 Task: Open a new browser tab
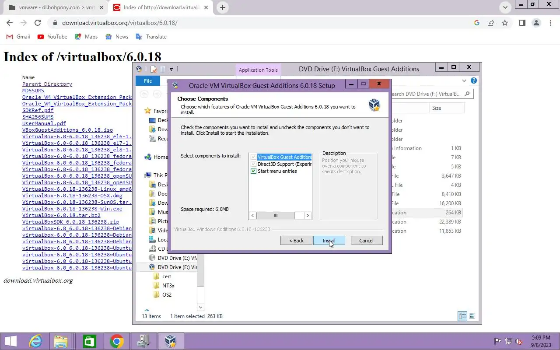[223, 7]
